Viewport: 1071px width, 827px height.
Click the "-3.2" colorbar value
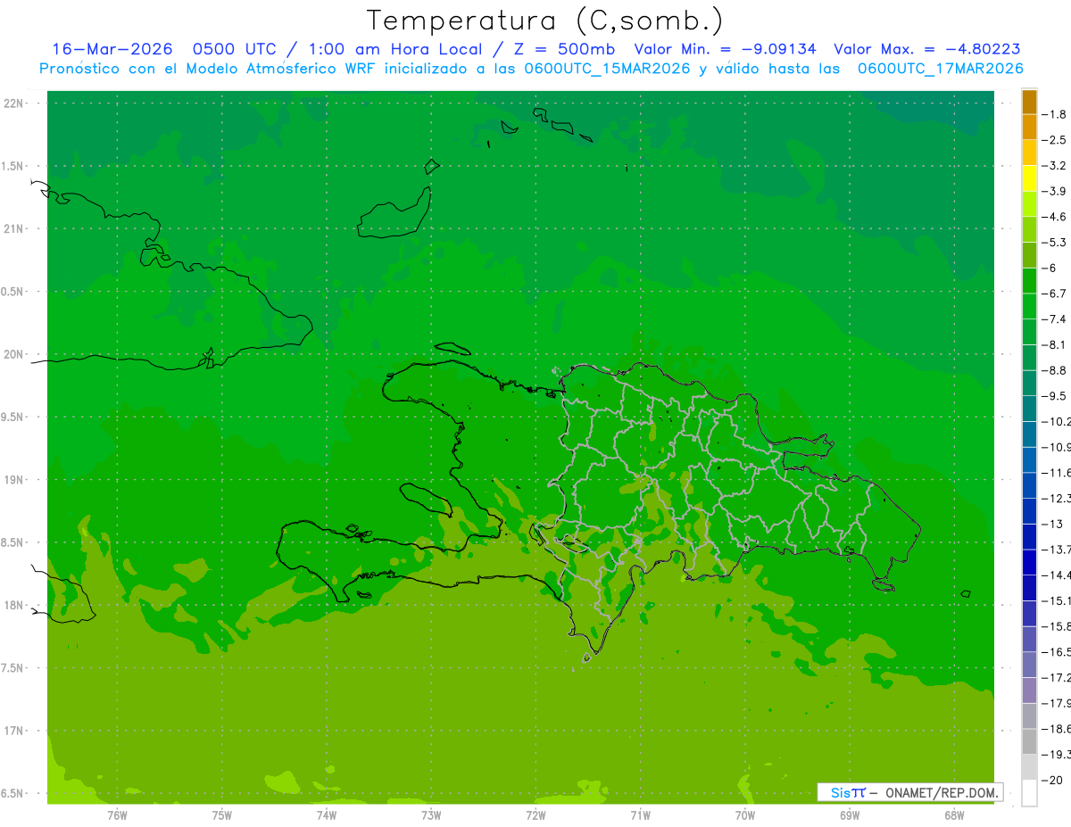(1054, 165)
